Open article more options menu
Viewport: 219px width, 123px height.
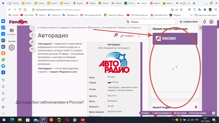click(139, 36)
